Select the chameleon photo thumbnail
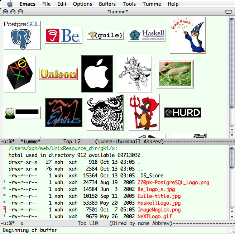The width and height of the screenshot is (235, 234). pyautogui.click(x=175, y=74)
